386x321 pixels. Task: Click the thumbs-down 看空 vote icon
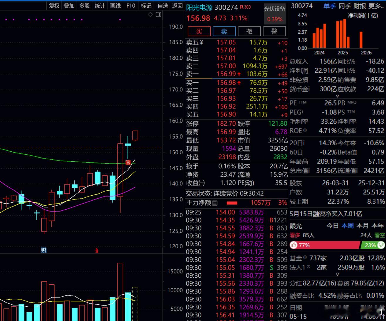pos(381,245)
